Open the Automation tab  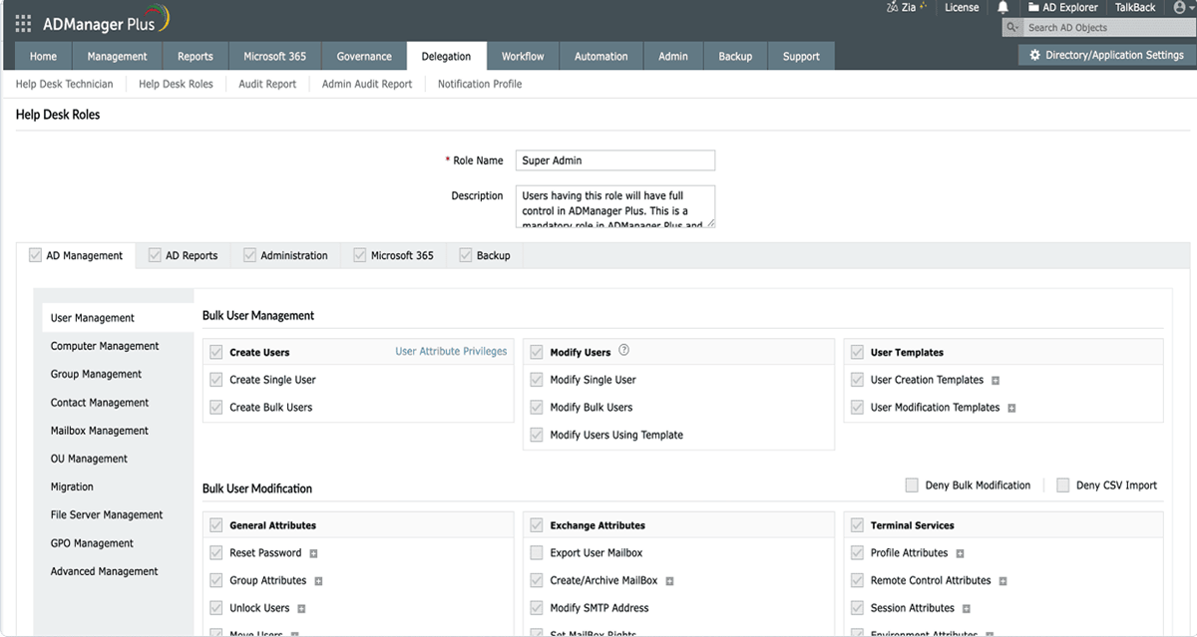pyautogui.click(x=601, y=57)
